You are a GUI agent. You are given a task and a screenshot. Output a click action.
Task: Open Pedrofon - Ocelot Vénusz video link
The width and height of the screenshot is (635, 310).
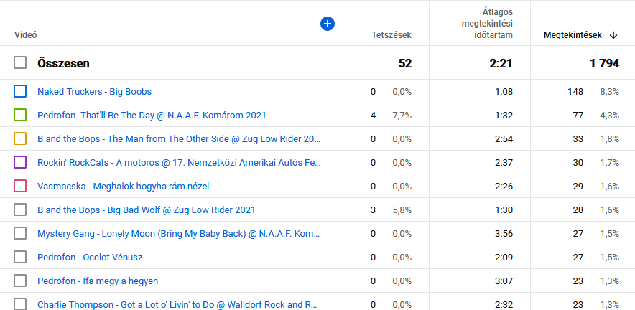(90, 258)
